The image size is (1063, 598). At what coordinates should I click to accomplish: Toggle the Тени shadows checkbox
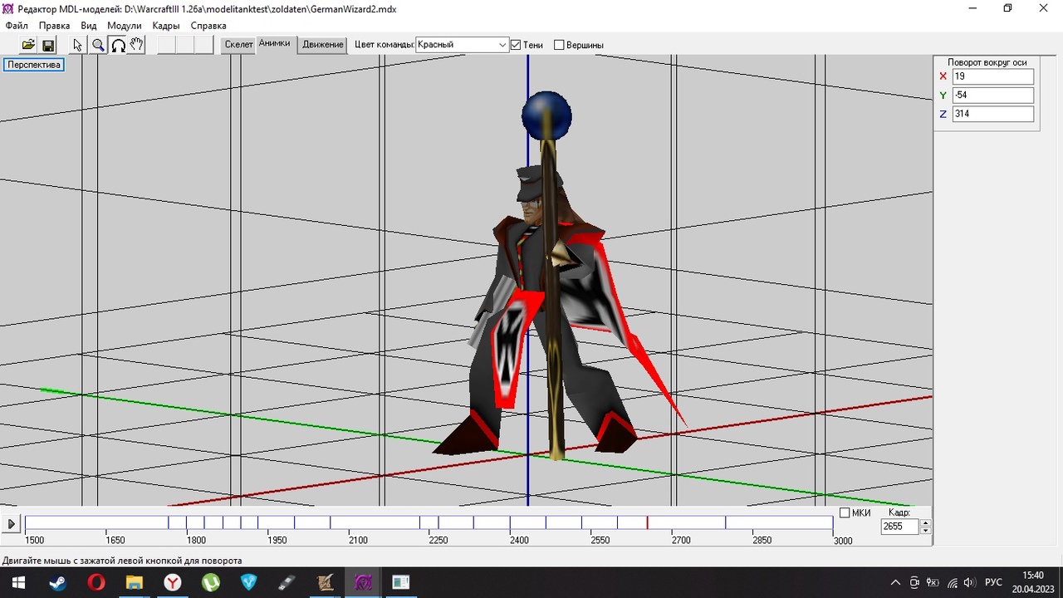click(x=516, y=45)
